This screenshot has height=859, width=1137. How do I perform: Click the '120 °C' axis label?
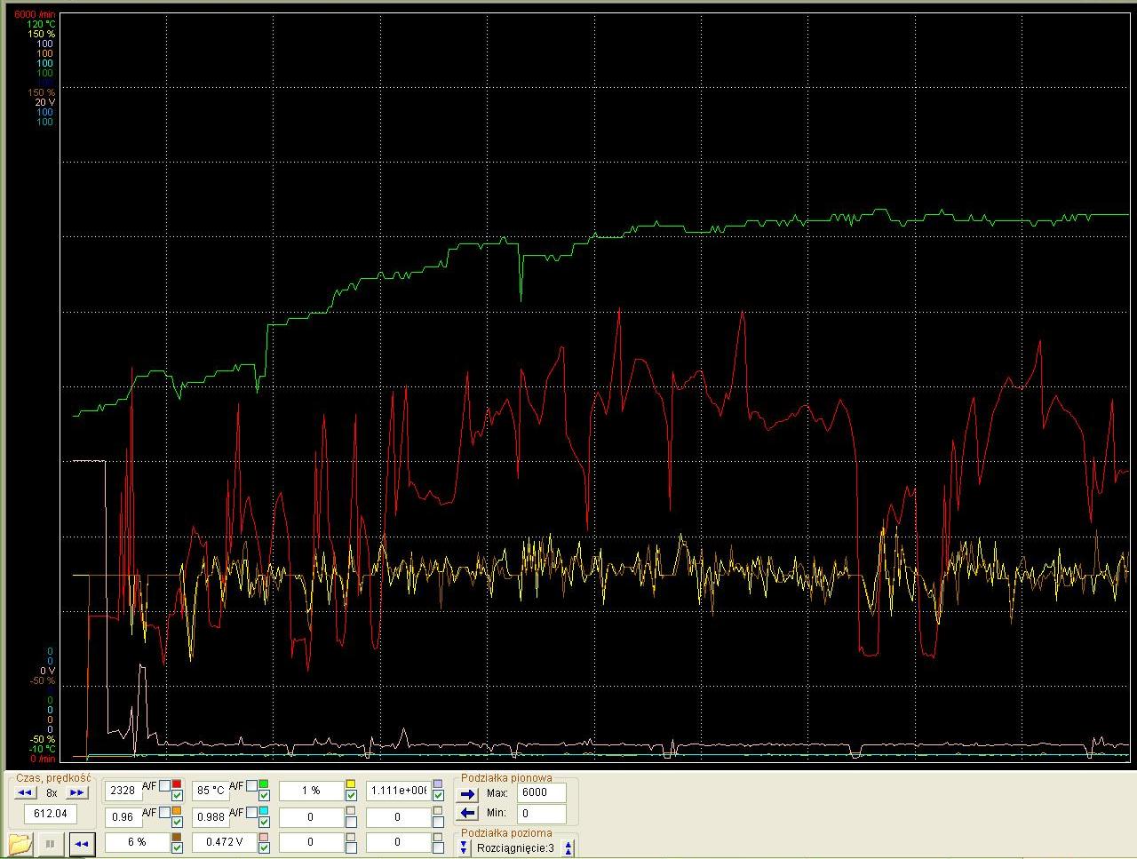[x=41, y=25]
